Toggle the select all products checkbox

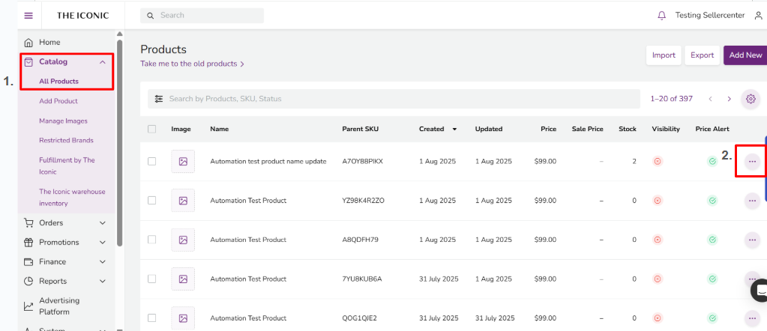152,129
